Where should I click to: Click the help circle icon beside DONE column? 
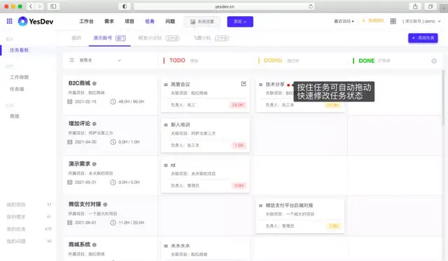434,61
